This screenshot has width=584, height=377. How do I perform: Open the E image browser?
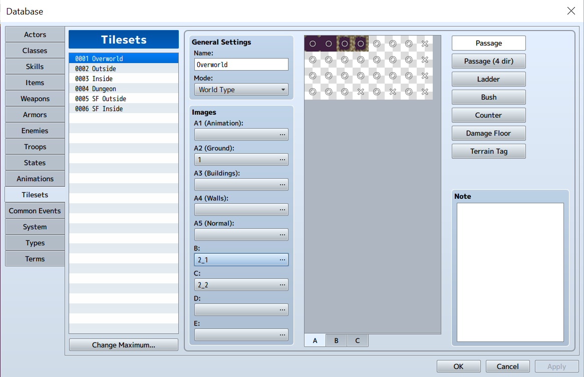[283, 334]
